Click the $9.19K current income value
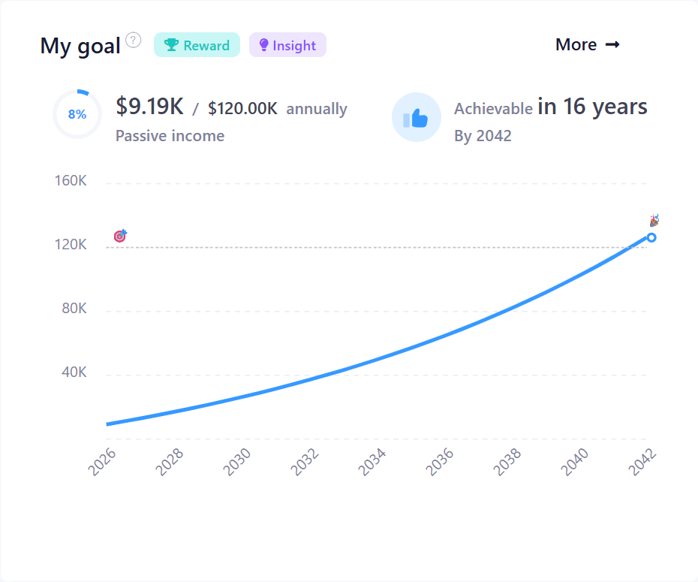 [x=149, y=107]
